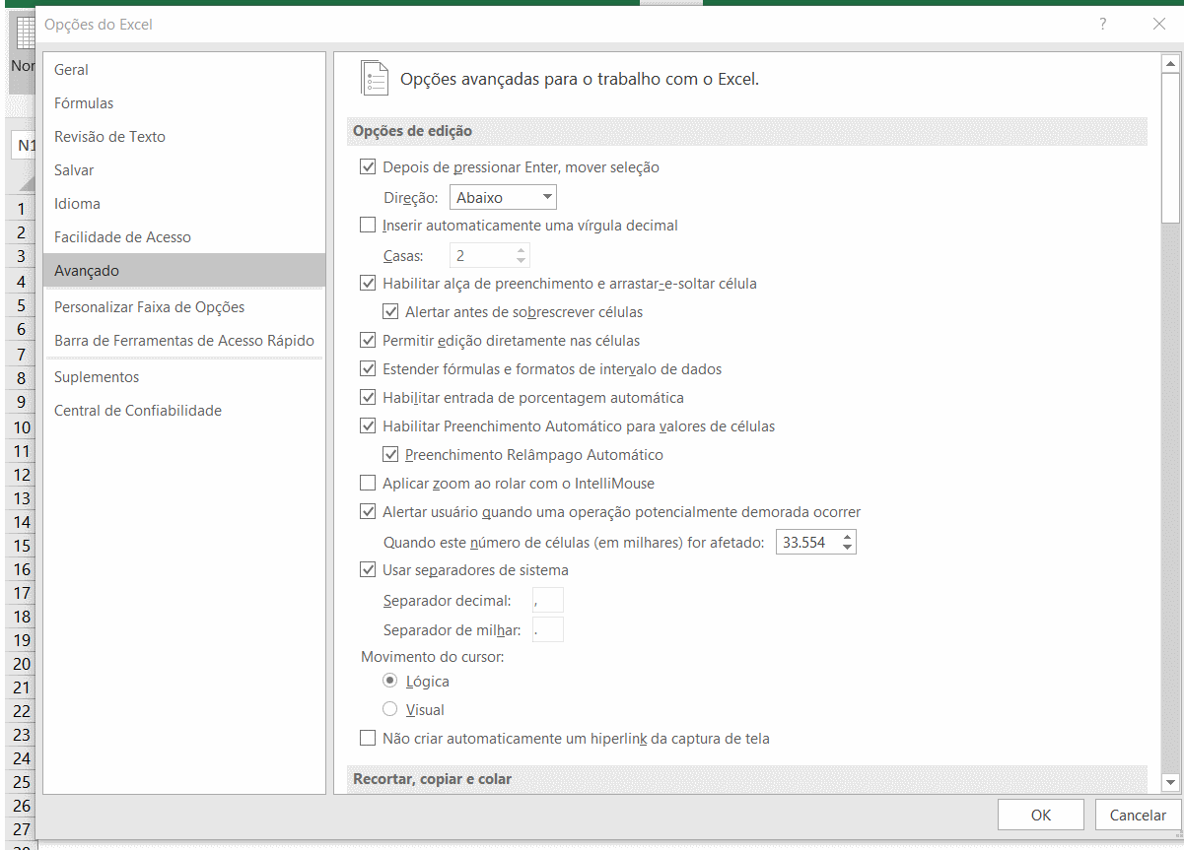Image resolution: width=1184 pixels, height=850 pixels.
Task: Click the scrollbar down arrow
Action: click(1170, 782)
